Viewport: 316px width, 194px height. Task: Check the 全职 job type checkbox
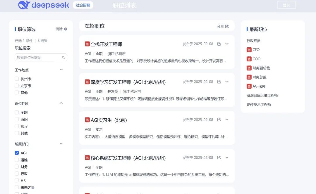pos(17,112)
